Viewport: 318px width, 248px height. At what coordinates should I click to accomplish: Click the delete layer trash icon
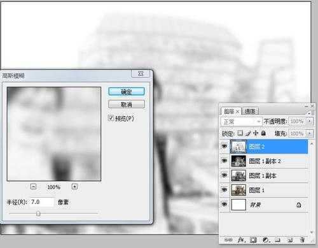(302, 240)
